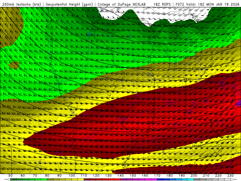
Task: Click the 230 value on the colorbar scale
Action: (x=230, y=176)
